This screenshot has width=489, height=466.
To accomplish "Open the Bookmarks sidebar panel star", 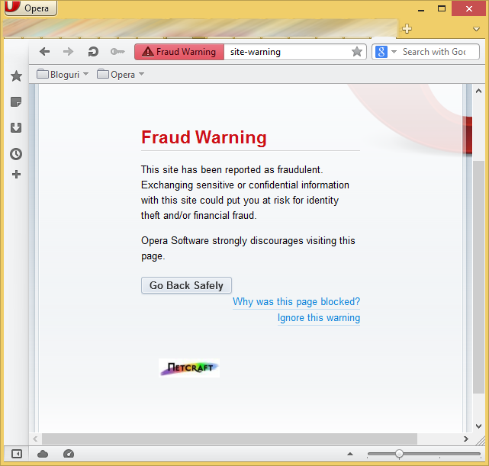I will point(16,76).
